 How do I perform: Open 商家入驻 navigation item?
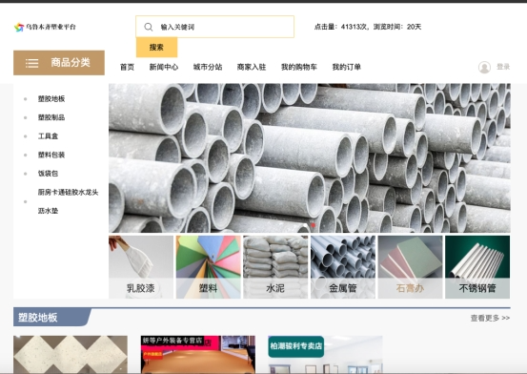tap(252, 67)
